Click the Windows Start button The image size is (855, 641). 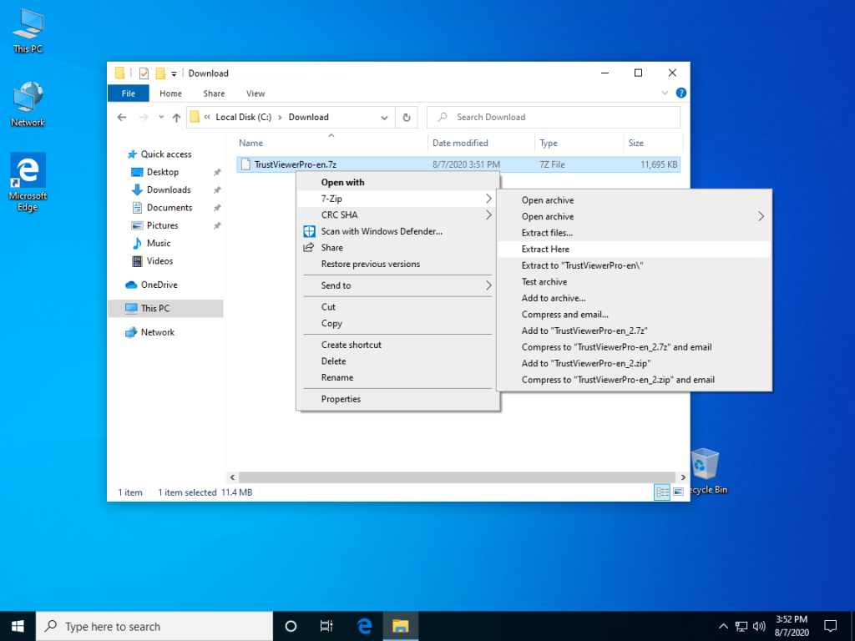tap(18, 626)
